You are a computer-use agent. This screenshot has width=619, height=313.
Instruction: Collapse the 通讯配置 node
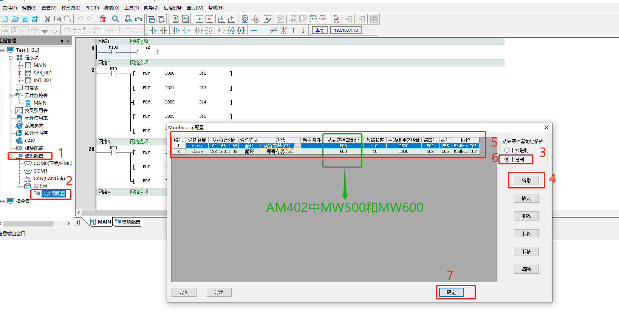pyautogui.click(x=11, y=156)
